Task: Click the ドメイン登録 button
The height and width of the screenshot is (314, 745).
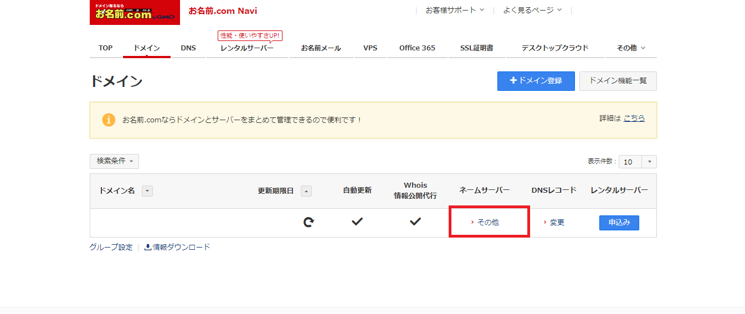Action: coord(536,81)
